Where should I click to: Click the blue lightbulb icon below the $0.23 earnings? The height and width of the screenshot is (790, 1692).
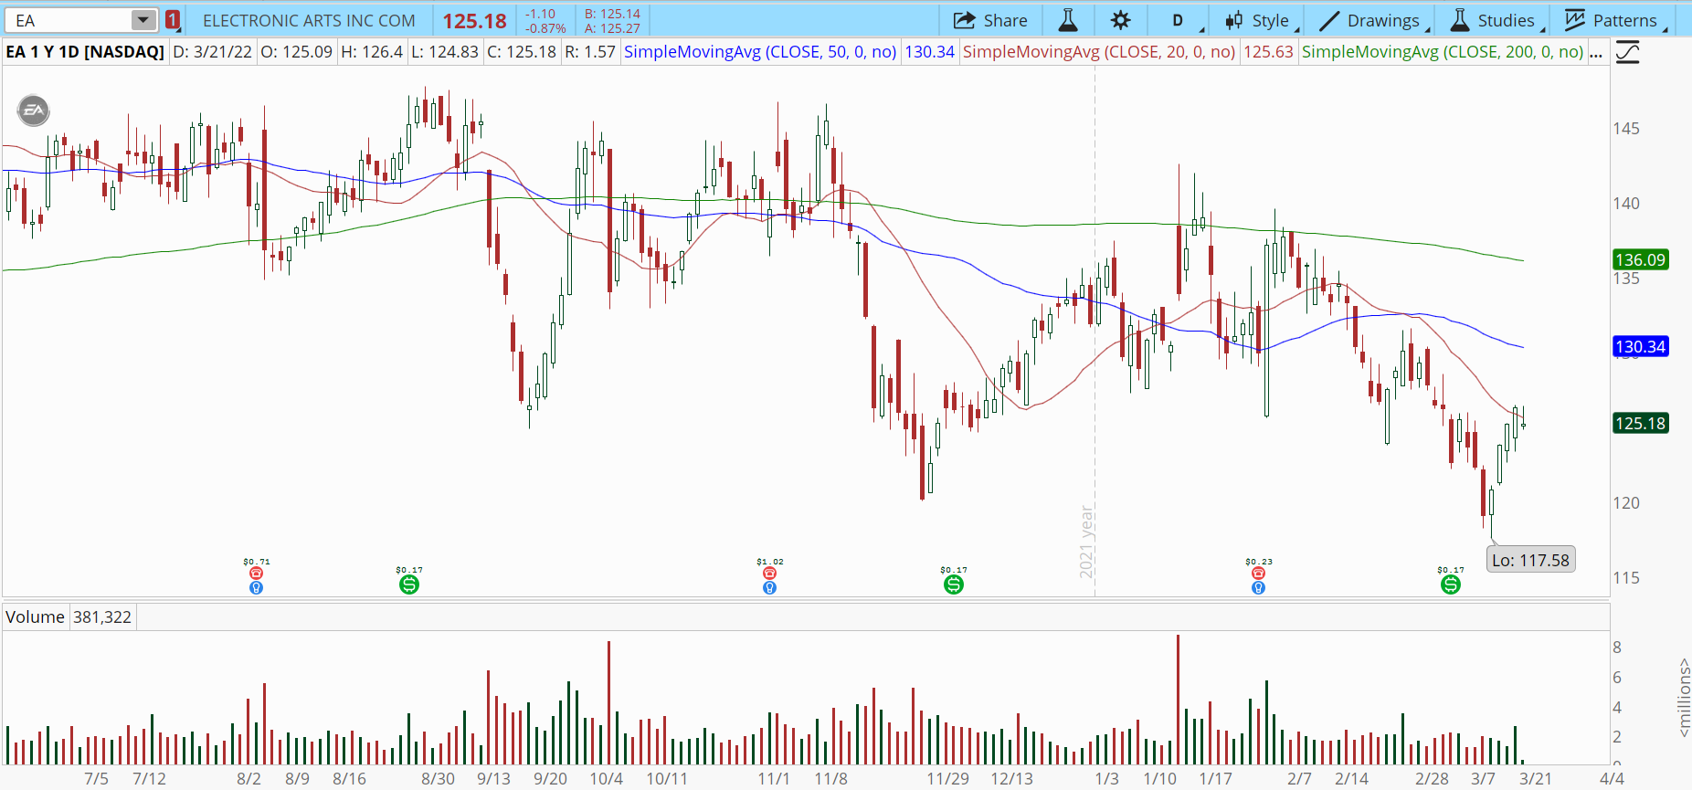coord(1258,587)
